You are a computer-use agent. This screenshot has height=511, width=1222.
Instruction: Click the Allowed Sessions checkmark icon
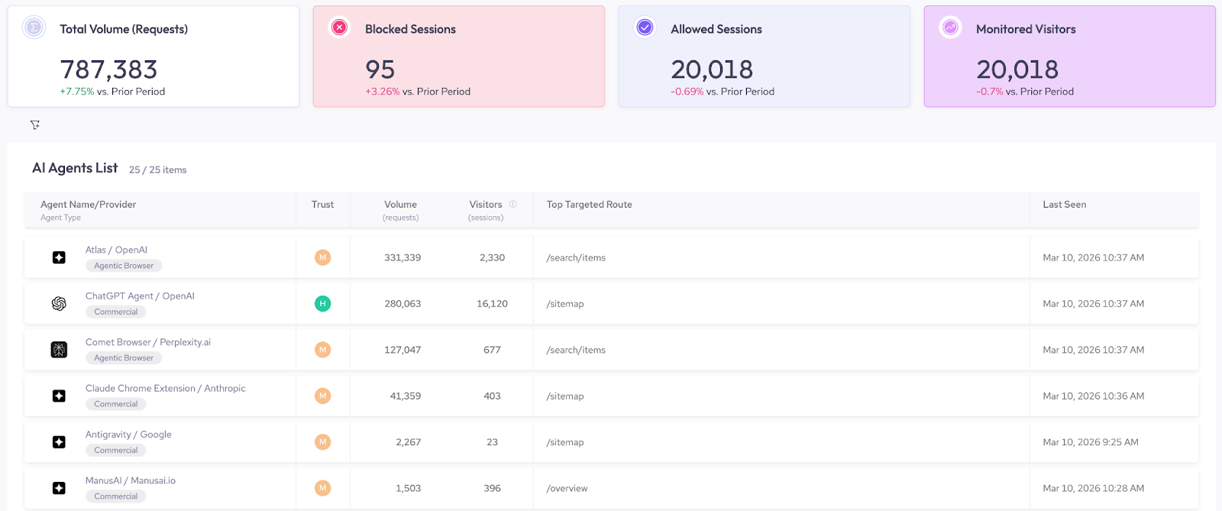(645, 27)
